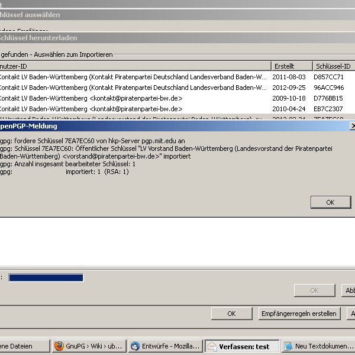Open the taskbar item ending in 'ene Dateien'

pos(25,346)
